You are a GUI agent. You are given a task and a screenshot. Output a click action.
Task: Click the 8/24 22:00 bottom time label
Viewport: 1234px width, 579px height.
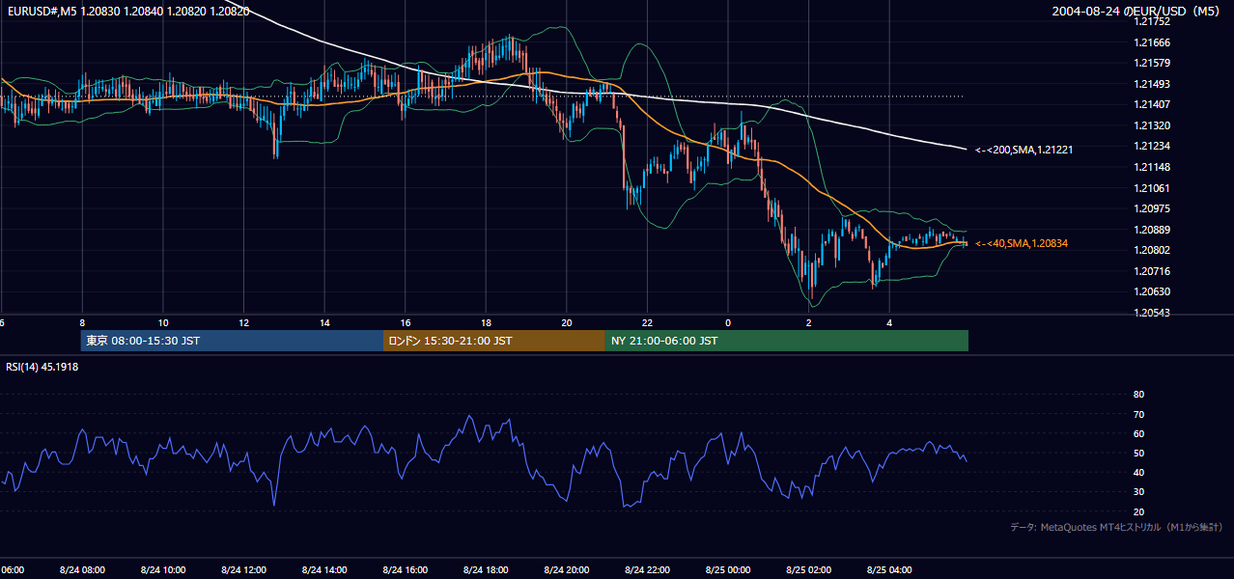647,569
